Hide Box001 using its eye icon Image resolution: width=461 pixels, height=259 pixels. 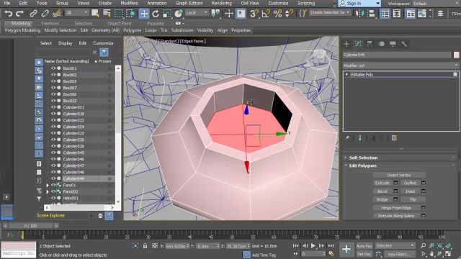point(53,68)
